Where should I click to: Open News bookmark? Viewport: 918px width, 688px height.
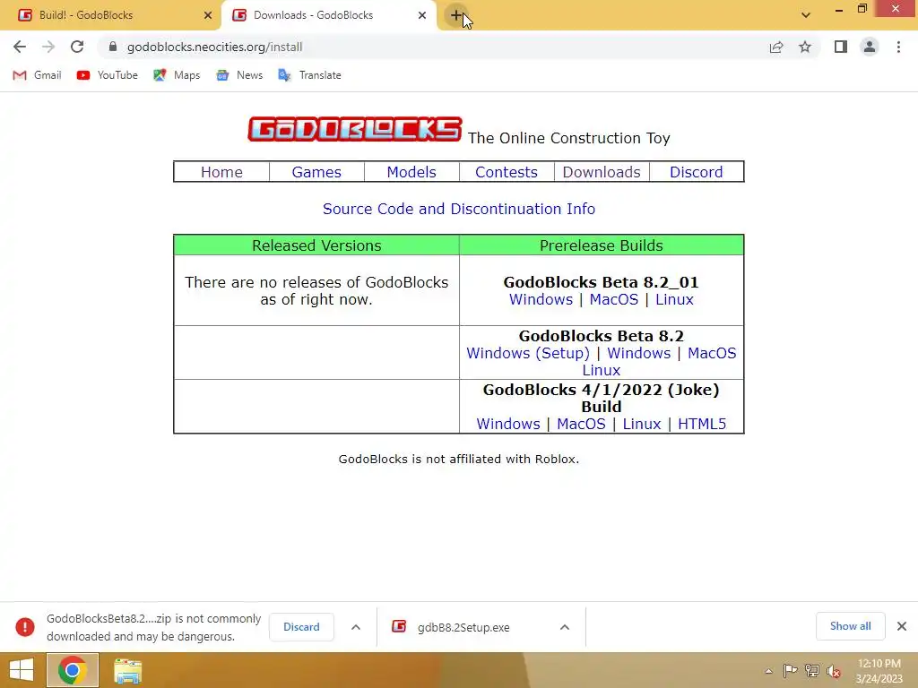tap(239, 75)
